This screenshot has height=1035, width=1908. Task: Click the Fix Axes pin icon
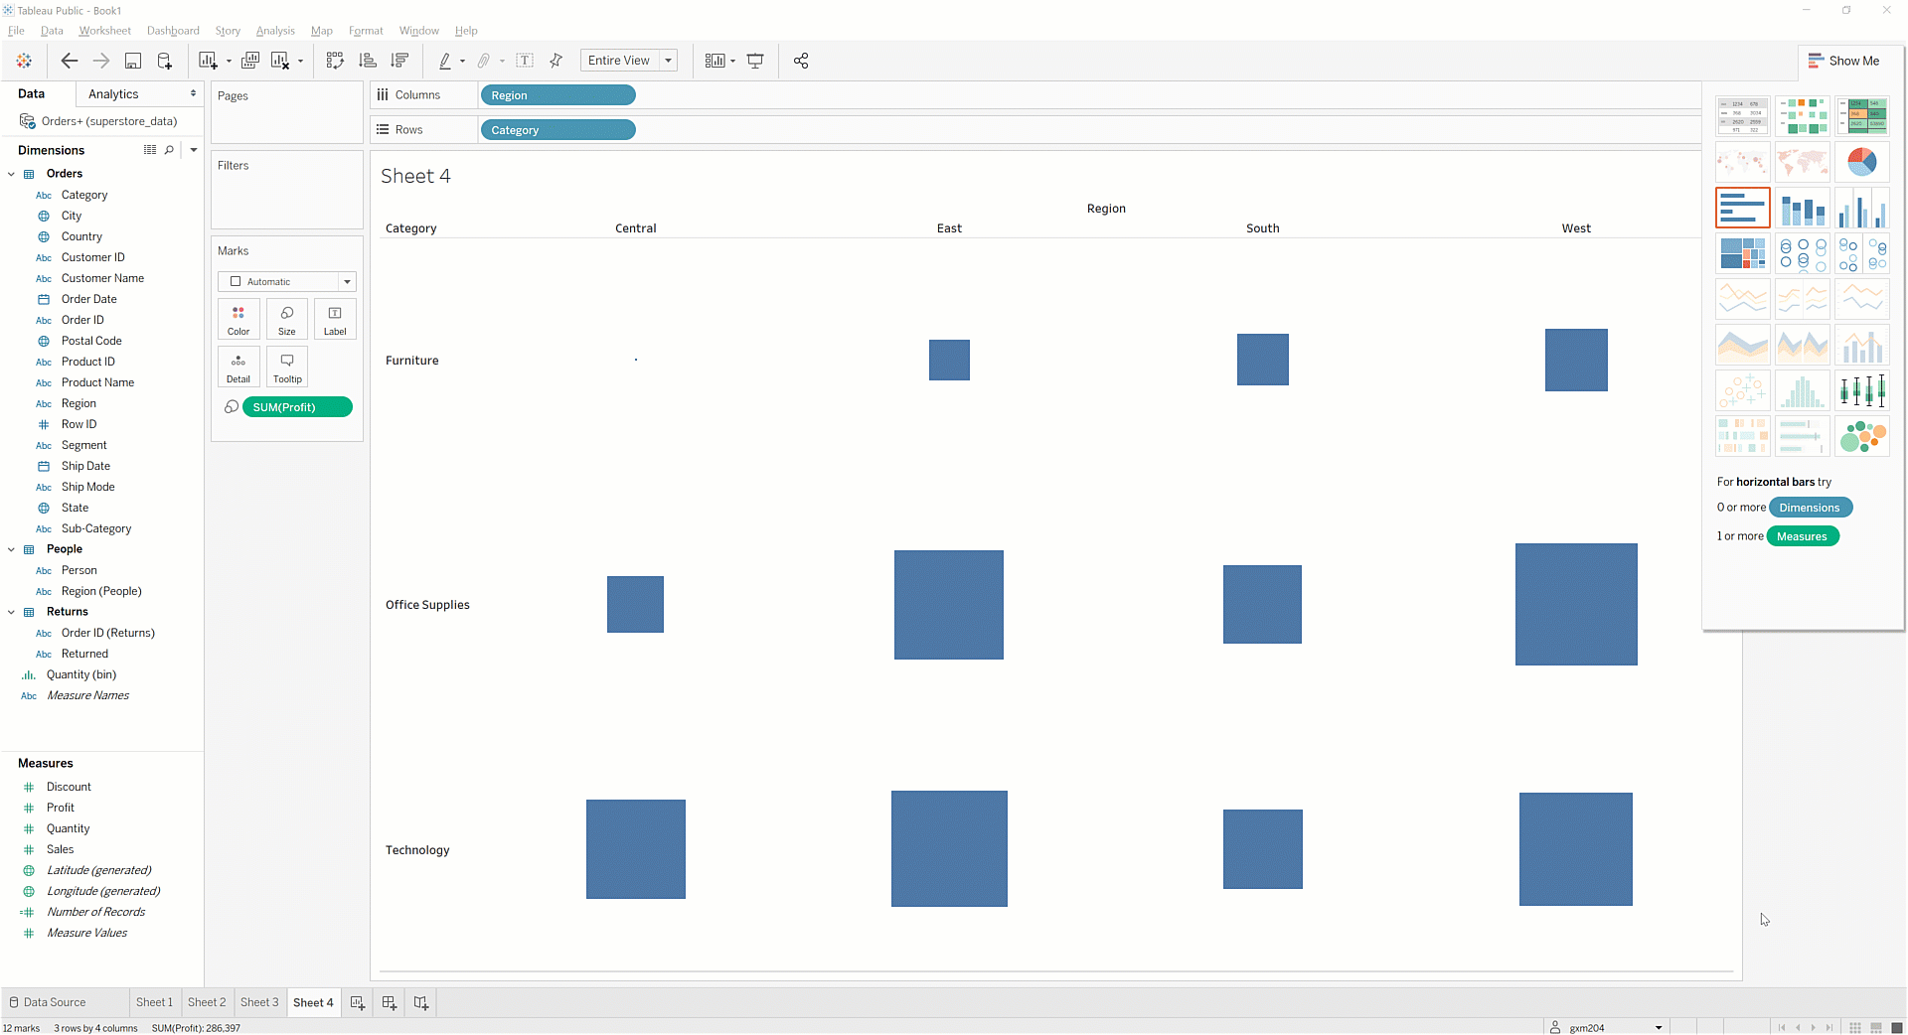click(x=556, y=61)
